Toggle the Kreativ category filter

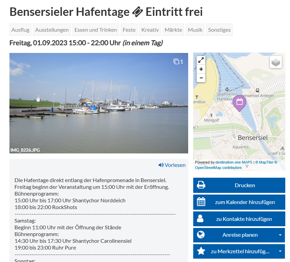(150, 30)
